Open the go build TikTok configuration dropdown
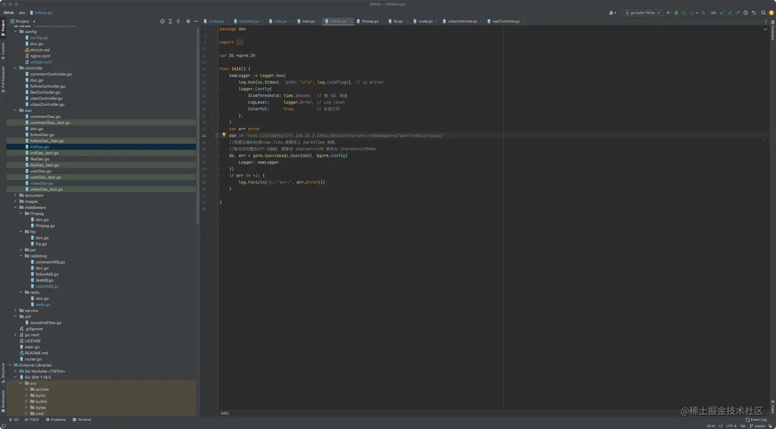776x429 pixels. 643,12
